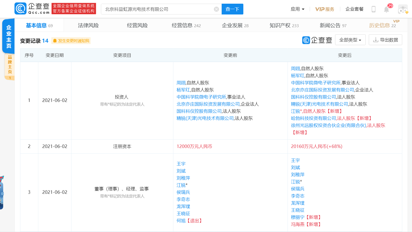Viewport: 412px width, 232px height.
Task: Open the 全部类型 filter dropdown
Action: click(350, 40)
